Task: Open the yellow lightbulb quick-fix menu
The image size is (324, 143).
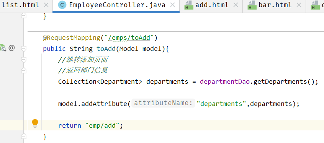Action: (x=35, y=123)
